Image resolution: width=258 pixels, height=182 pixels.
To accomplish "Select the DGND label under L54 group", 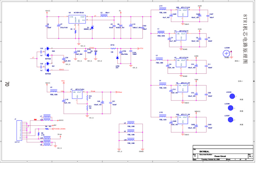I will [141, 151].
